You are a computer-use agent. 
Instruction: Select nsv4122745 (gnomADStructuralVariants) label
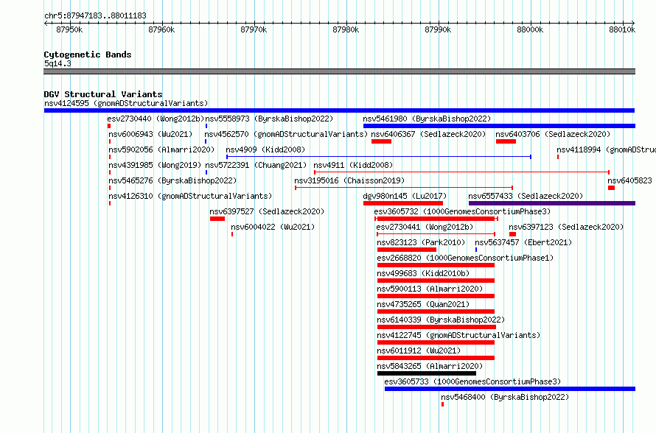coord(458,335)
